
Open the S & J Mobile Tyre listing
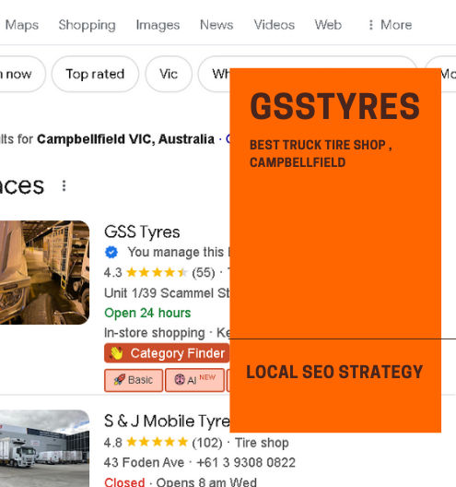click(167, 422)
